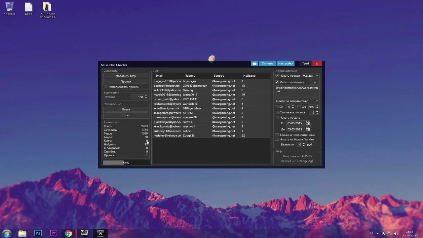The image size is (423, 238).
Task: Click the 44% progress bar
Action: point(126,163)
